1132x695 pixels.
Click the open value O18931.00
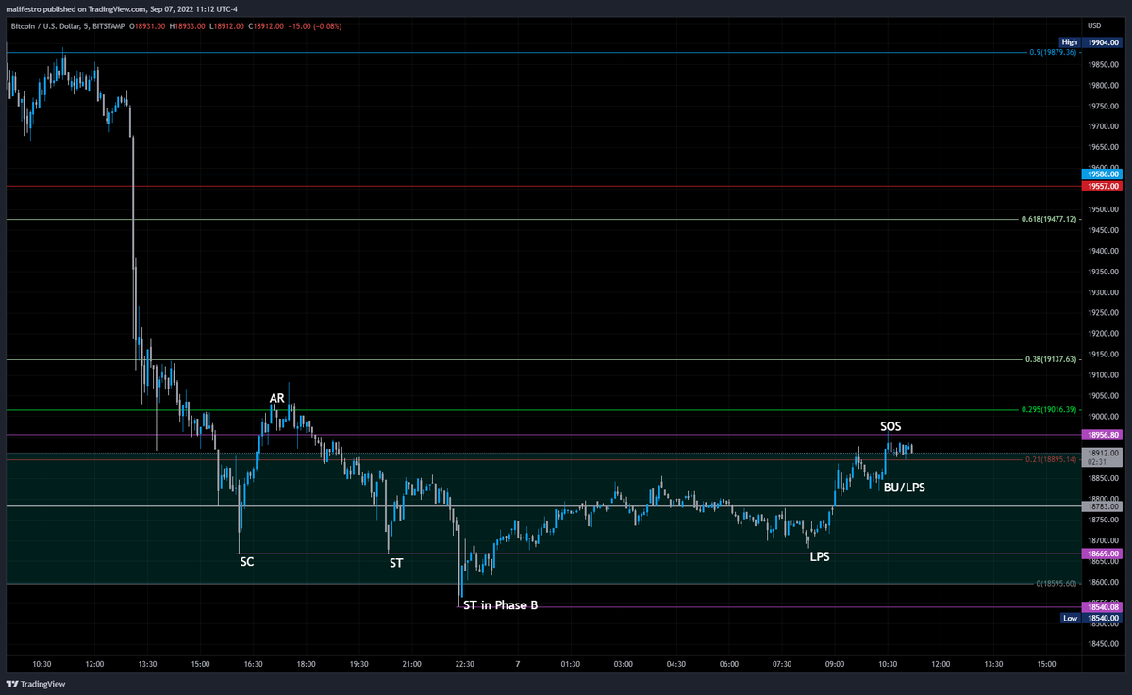pyautogui.click(x=148, y=25)
